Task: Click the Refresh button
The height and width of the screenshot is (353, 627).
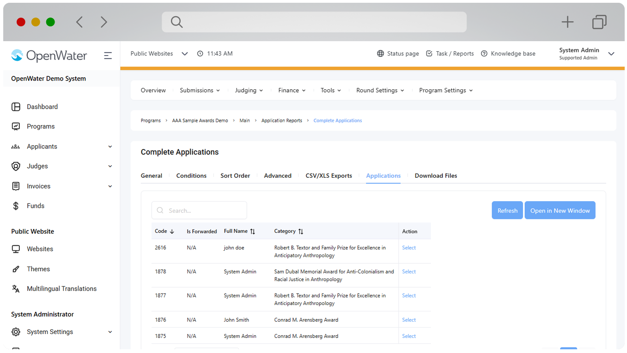Action: click(507, 211)
